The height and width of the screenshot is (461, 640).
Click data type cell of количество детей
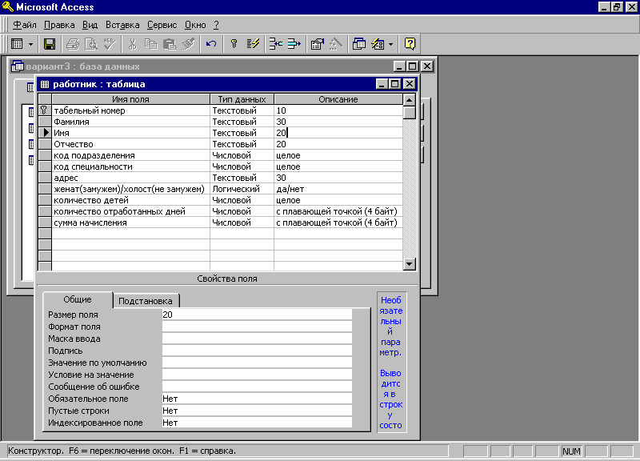coord(242,200)
